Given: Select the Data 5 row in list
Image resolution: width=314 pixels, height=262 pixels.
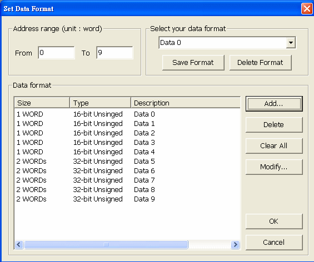Looking at the screenshot, I should (127, 161).
